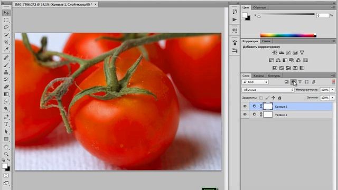Open the Kind filter dropdown
The image size is (338, 190).
point(255,82)
